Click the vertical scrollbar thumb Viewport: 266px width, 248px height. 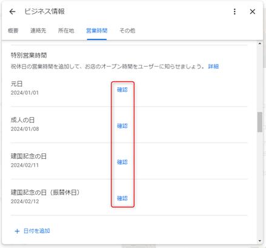(x=260, y=122)
